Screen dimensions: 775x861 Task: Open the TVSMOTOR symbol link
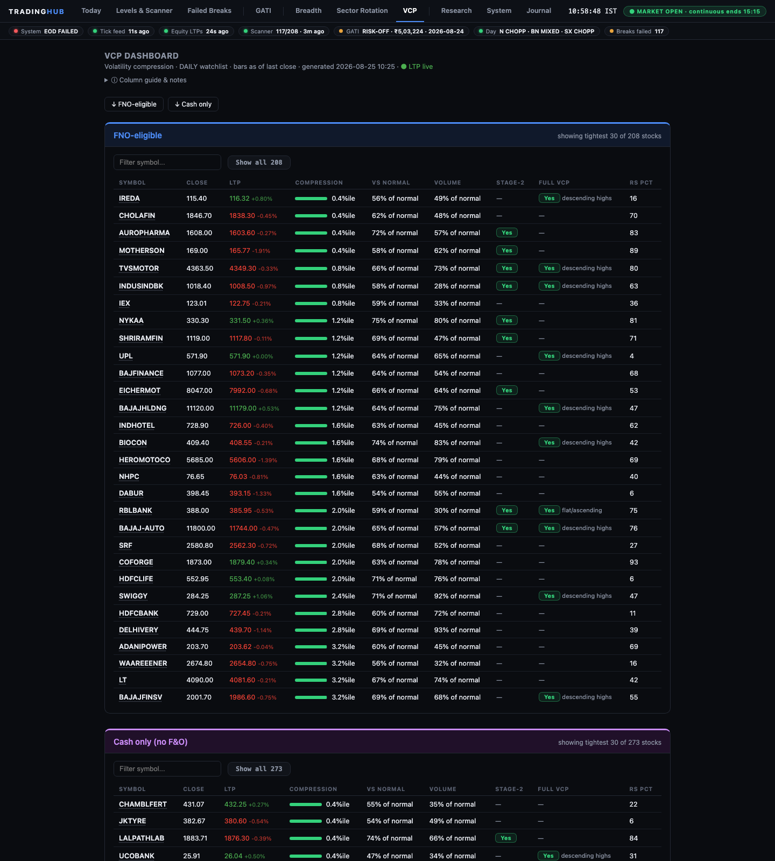click(x=139, y=269)
